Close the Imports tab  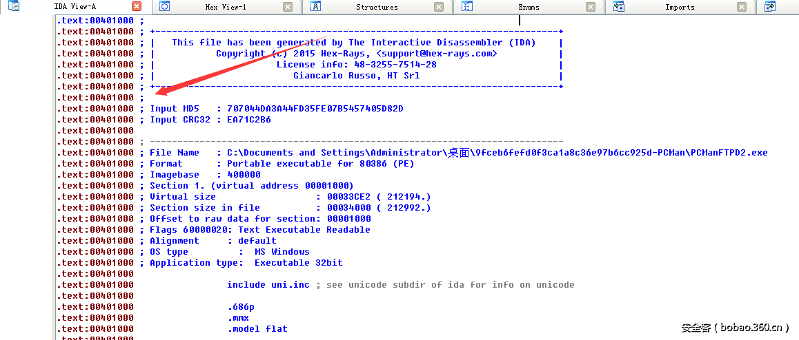coord(742,7)
